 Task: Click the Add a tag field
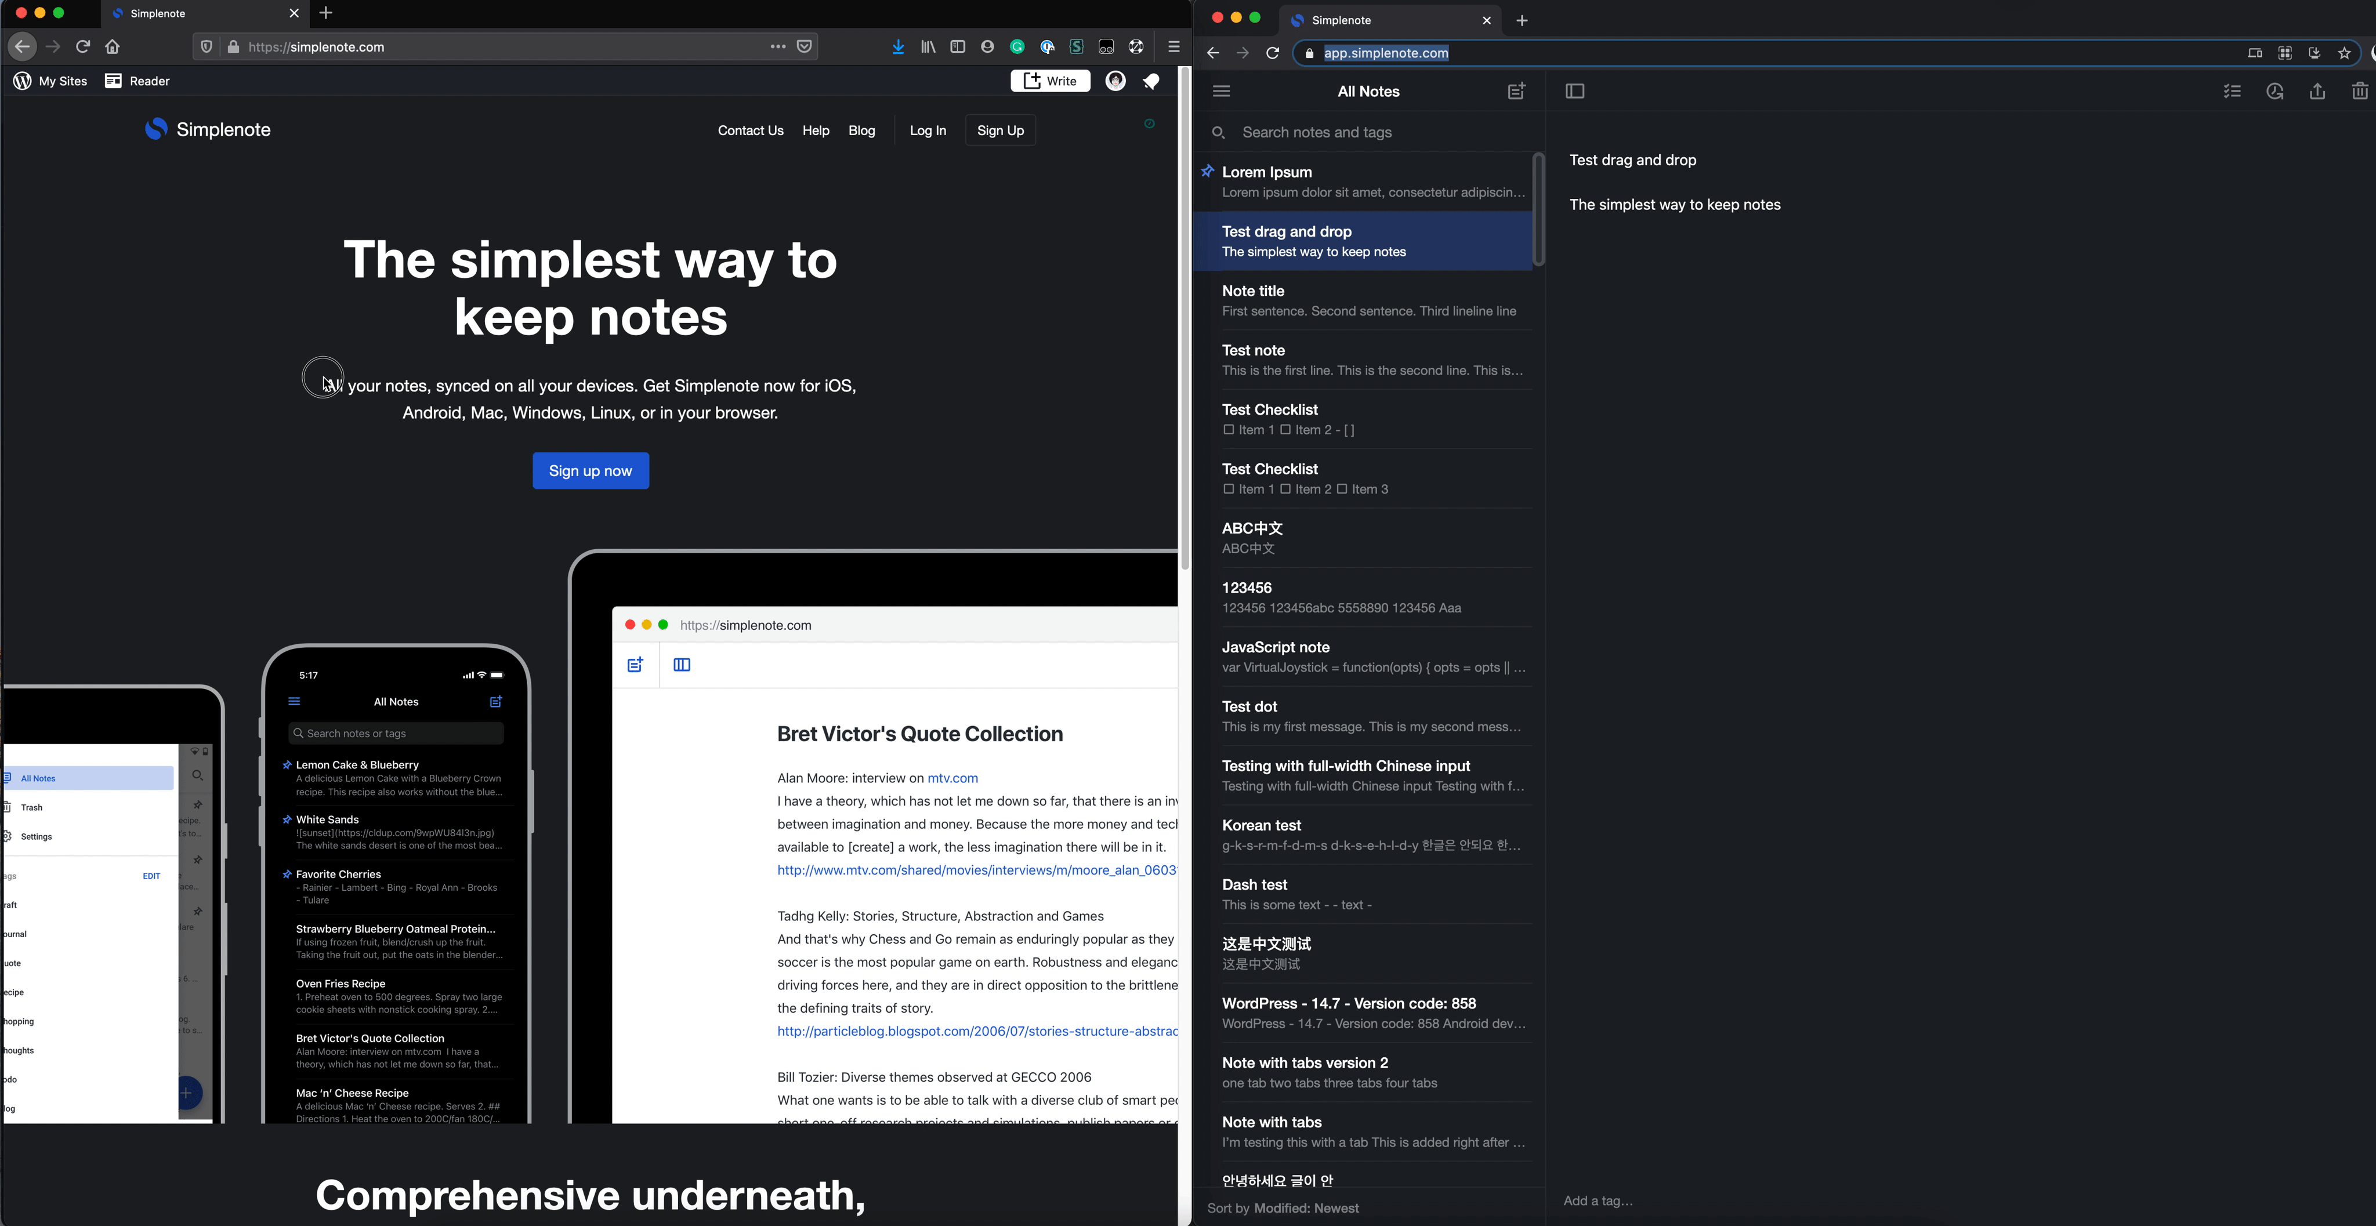1599,1201
